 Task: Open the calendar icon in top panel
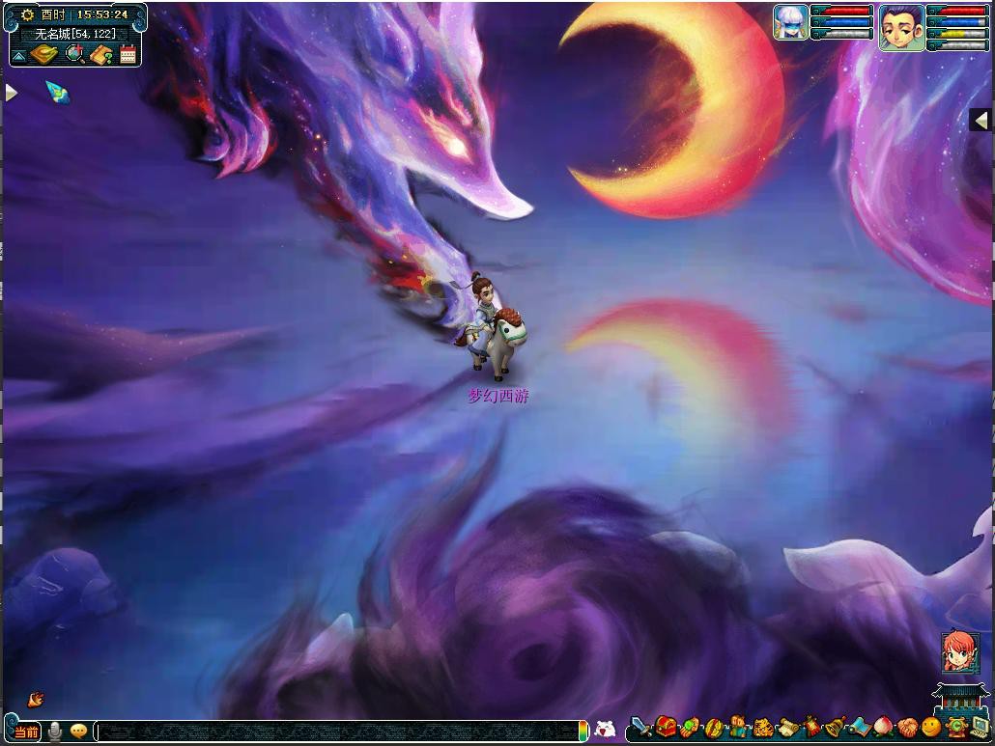128,55
